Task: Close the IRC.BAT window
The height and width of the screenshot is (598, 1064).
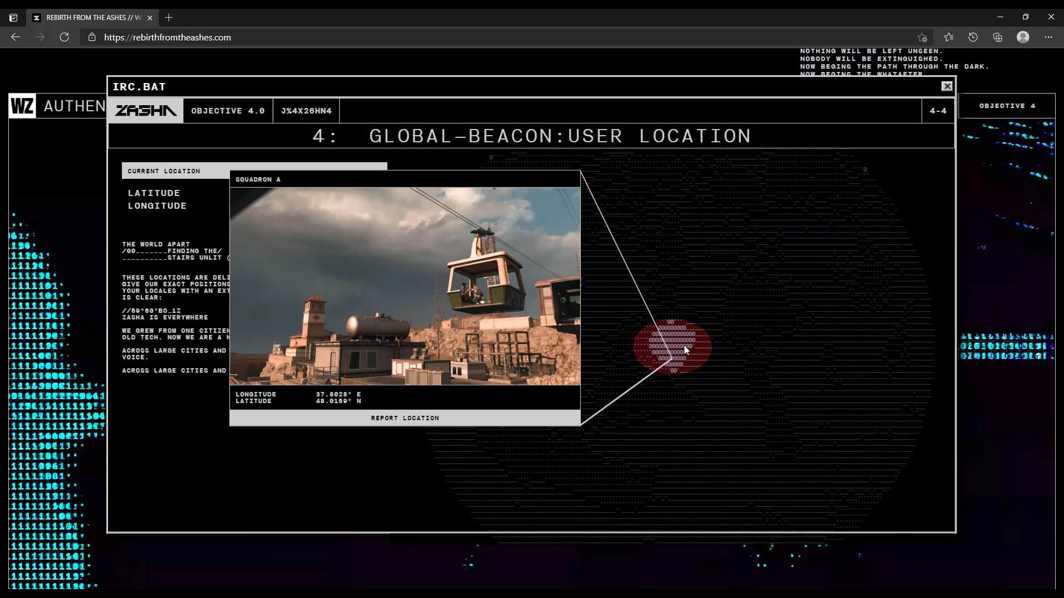Action: pyautogui.click(x=947, y=86)
